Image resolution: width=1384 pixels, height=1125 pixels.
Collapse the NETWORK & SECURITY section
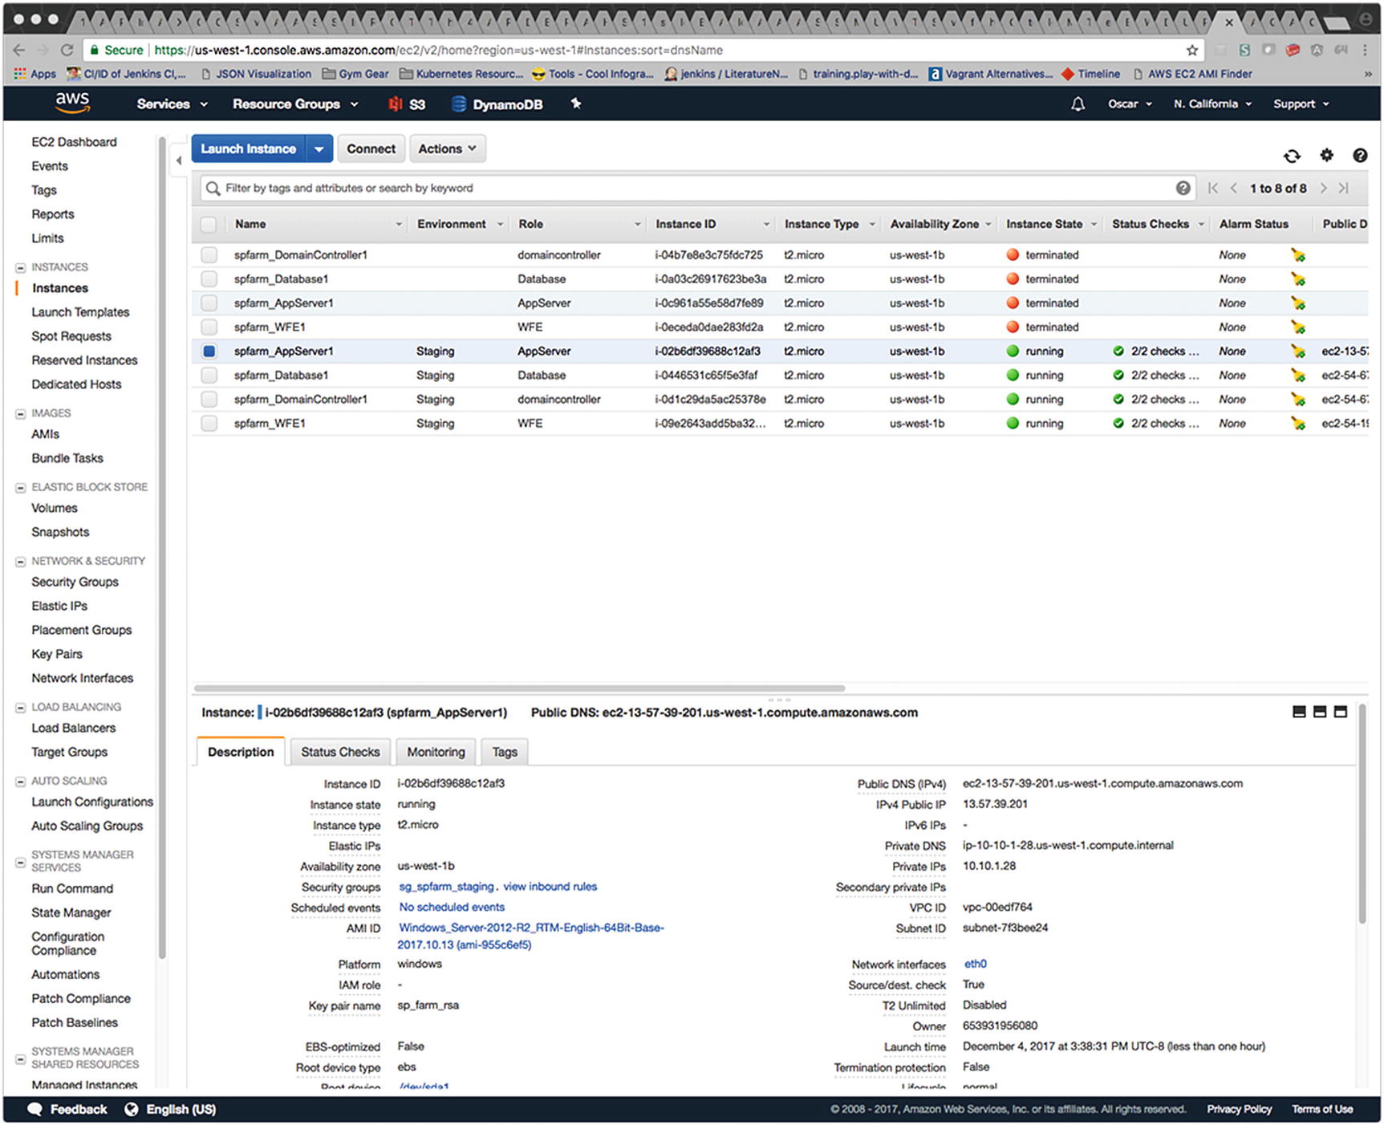click(x=21, y=562)
